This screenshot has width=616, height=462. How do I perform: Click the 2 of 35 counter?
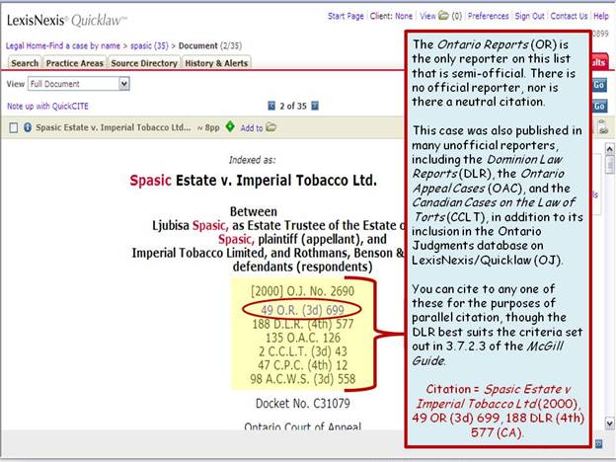(292, 106)
